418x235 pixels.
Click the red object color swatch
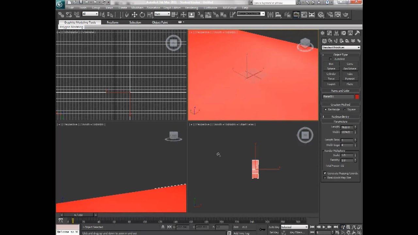point(357,97)
